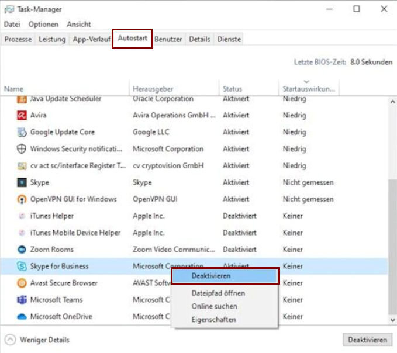Click the list scrollbar down arrow

[x=392, y=320]
